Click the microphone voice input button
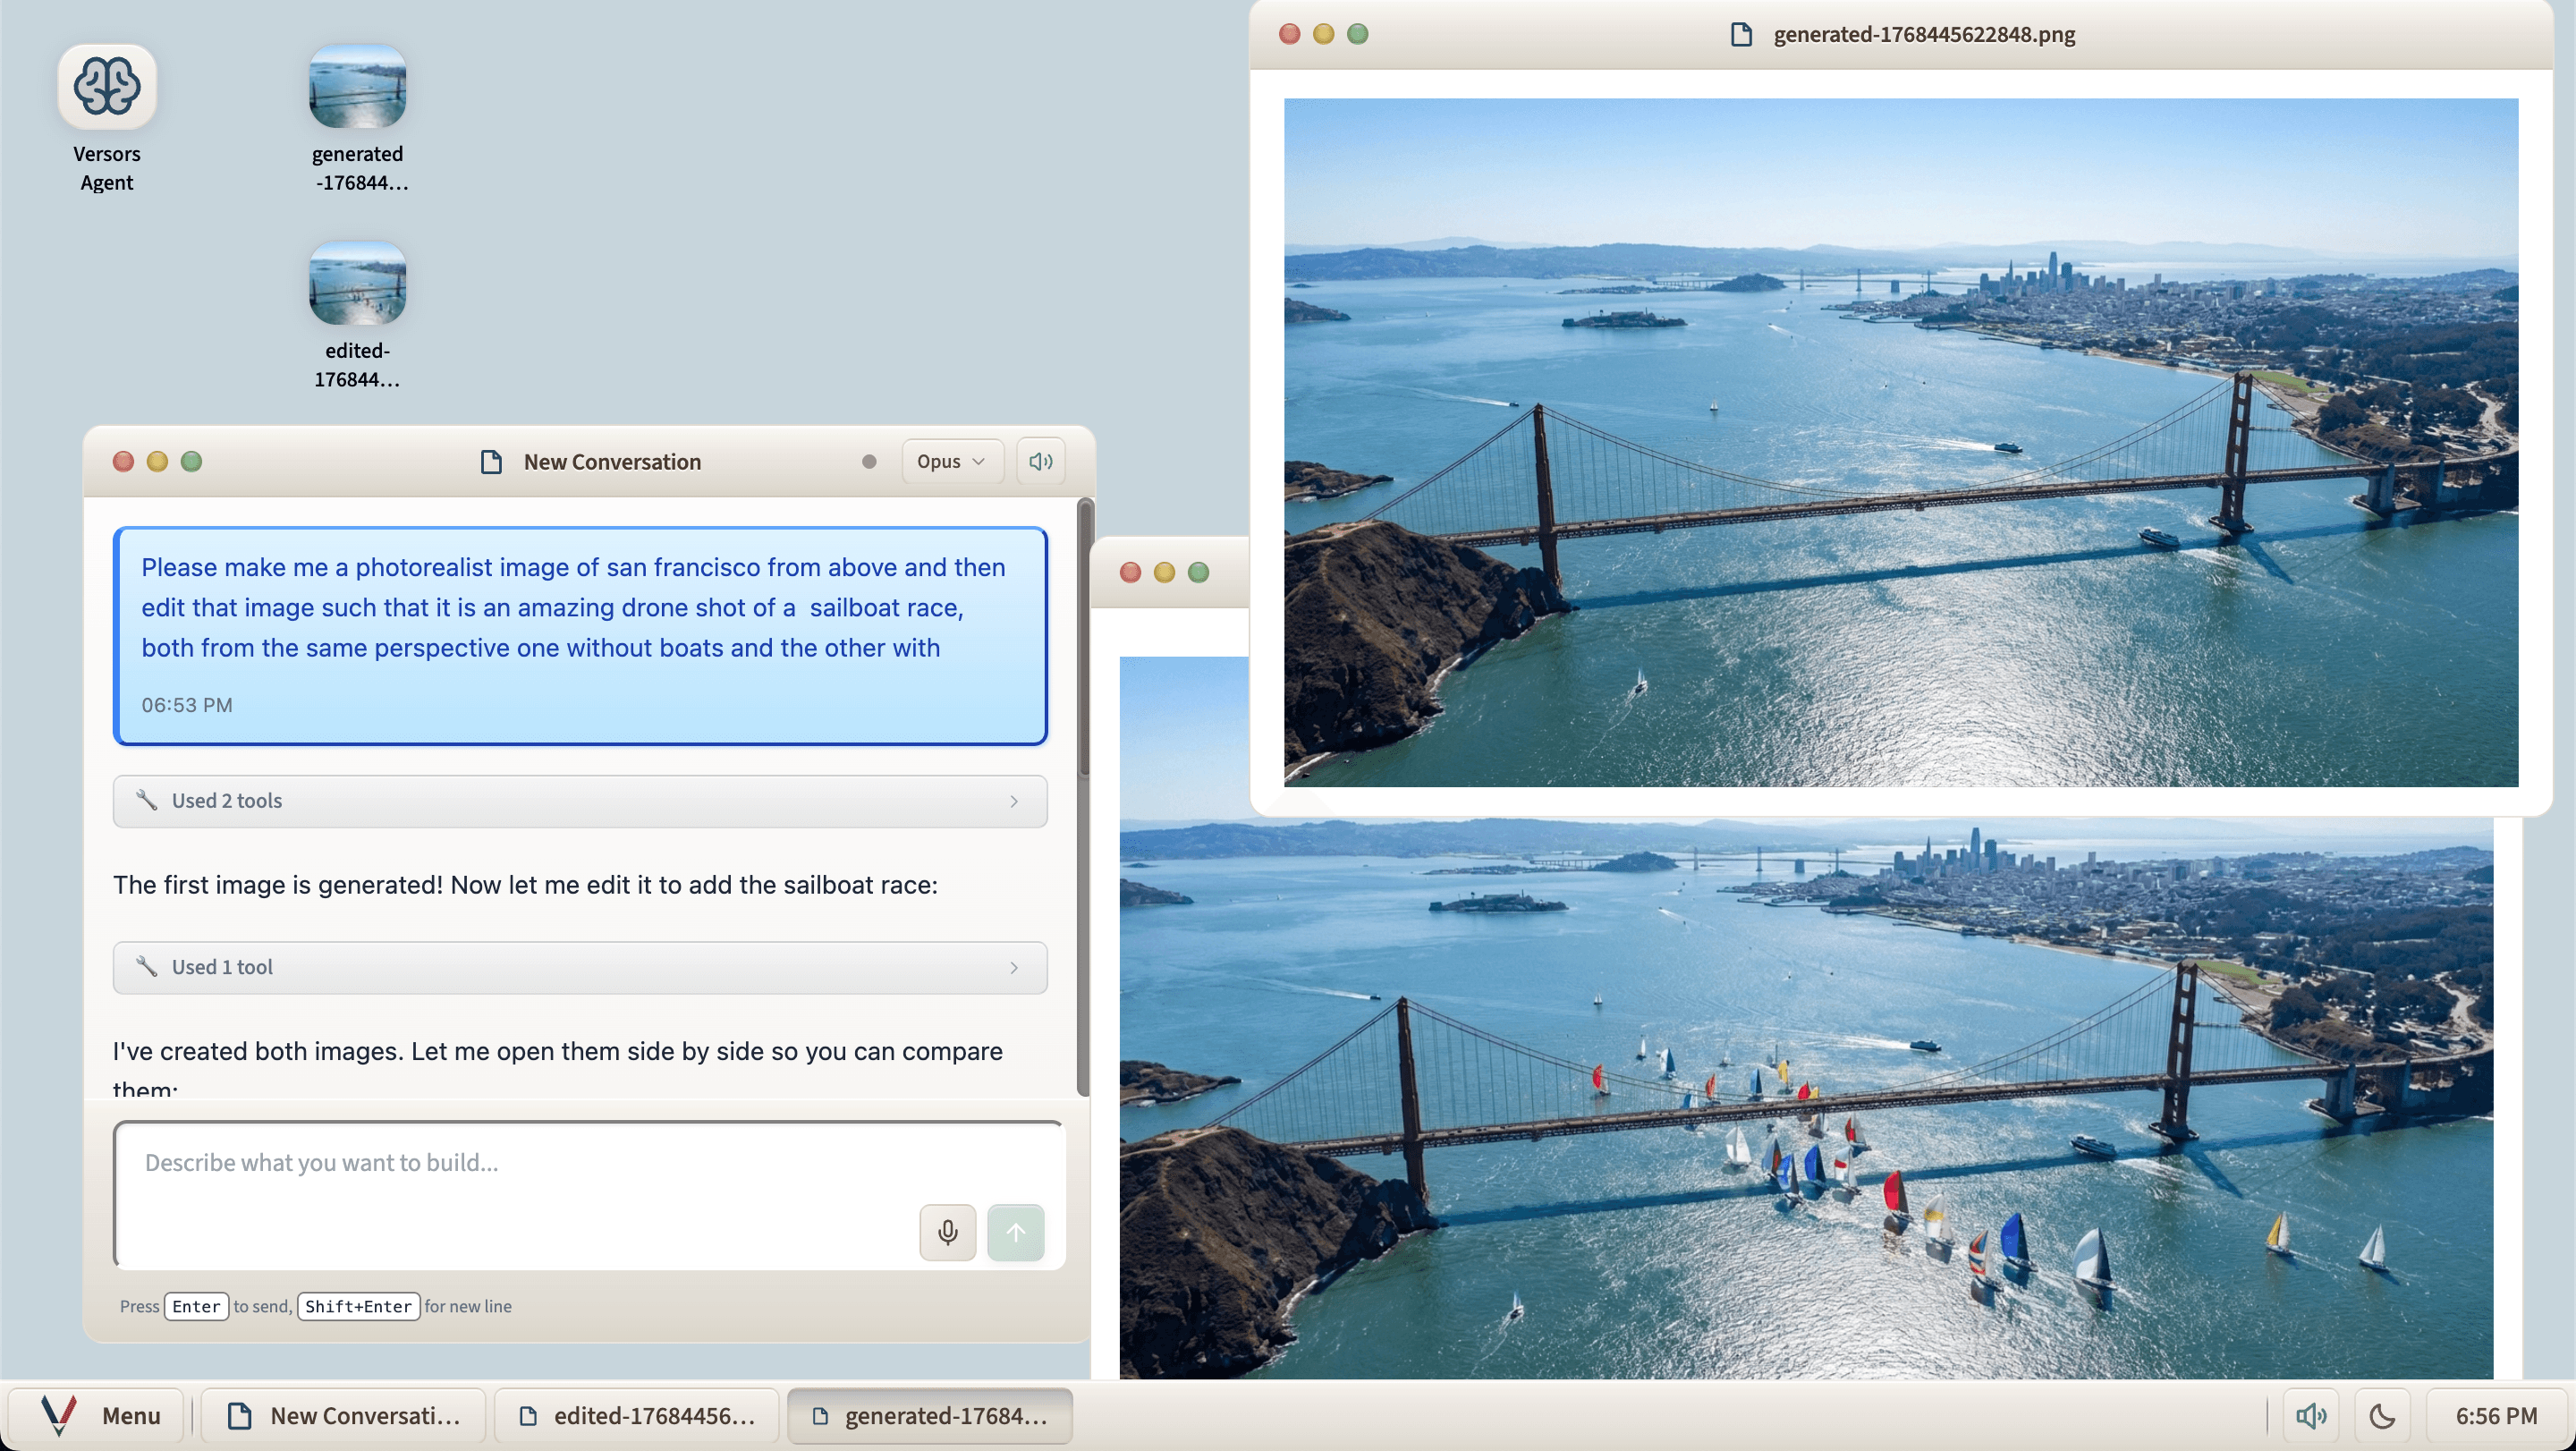This screenshot has height=1451, width=2576. 947,1232
